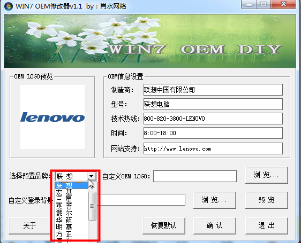Close the WIN7 OEM修改器 window
Image resolution: width=301 pixels, height=243 pixels.
coord(283,4)
